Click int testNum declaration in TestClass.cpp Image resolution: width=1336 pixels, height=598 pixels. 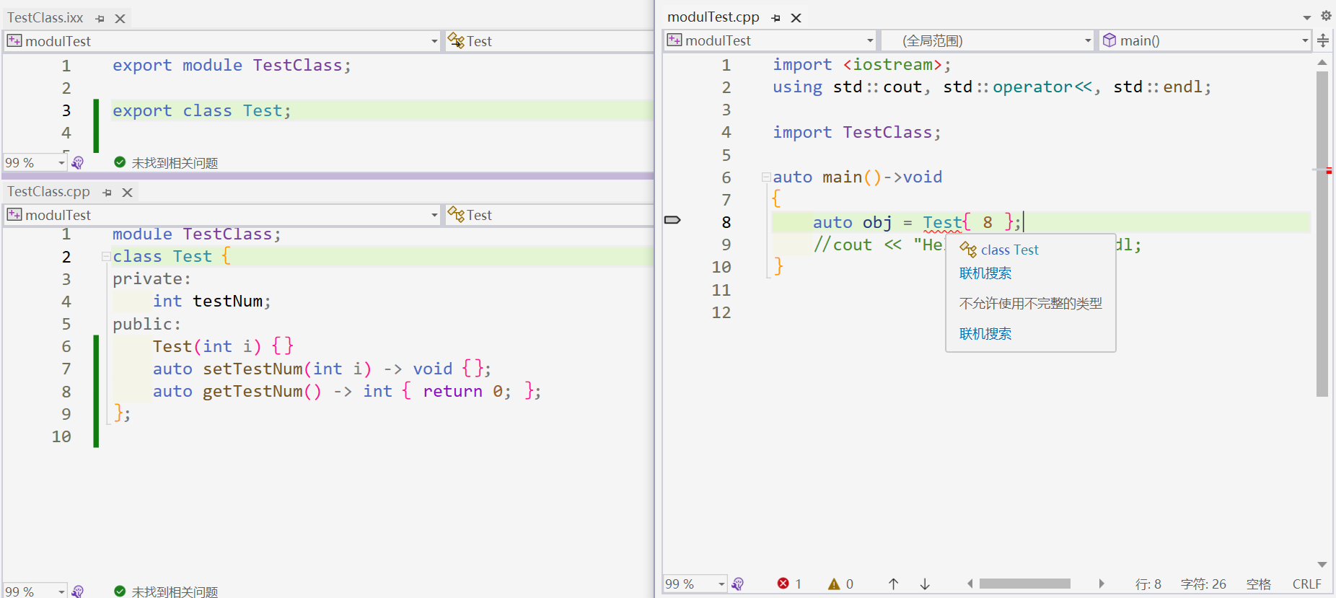click(212, 301)
